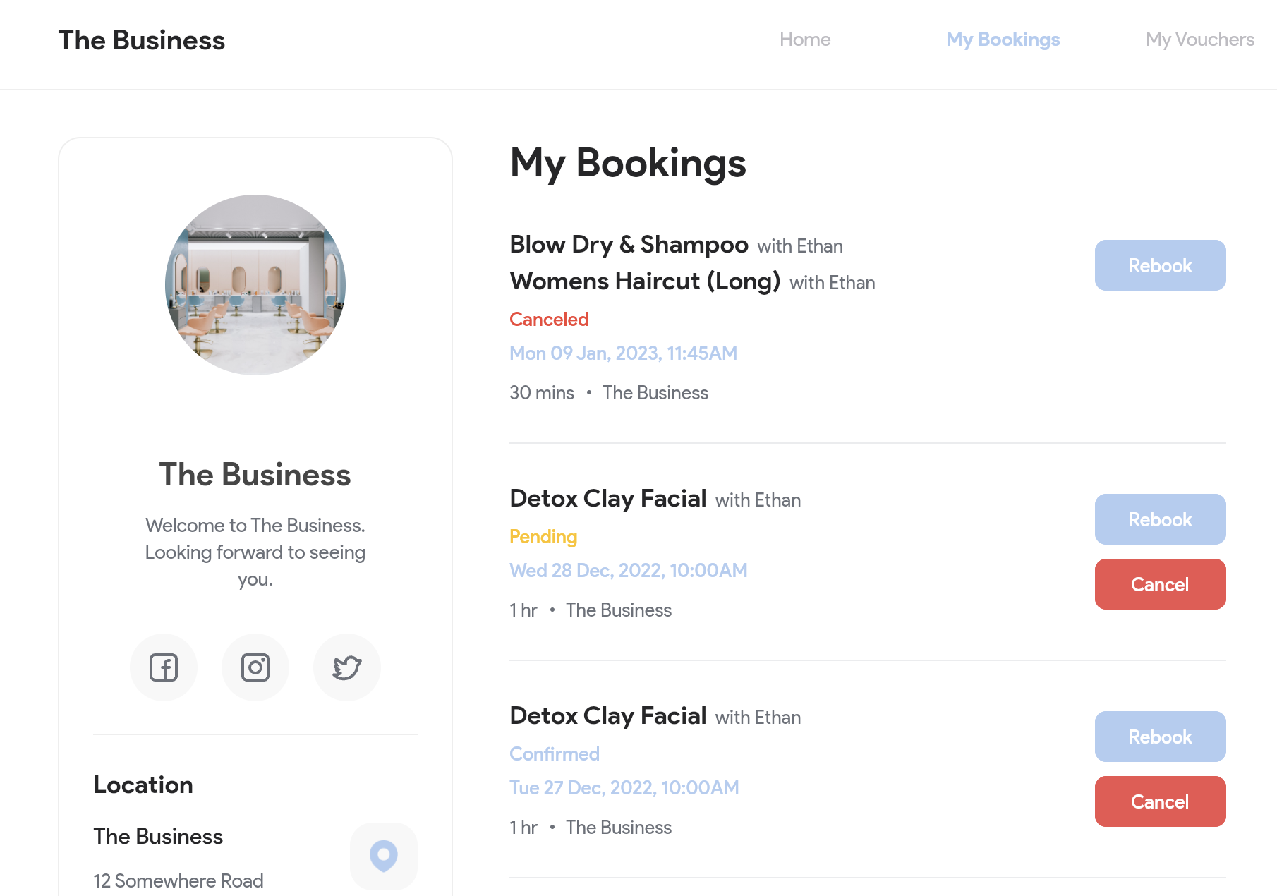Screen dimensions: 1277x896
Task: Open The Business Facebook page icon
Action: click(164, 667)
